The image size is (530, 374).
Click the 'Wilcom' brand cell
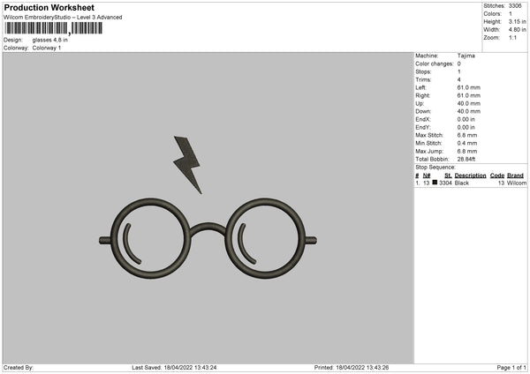(x=517, y=183)
